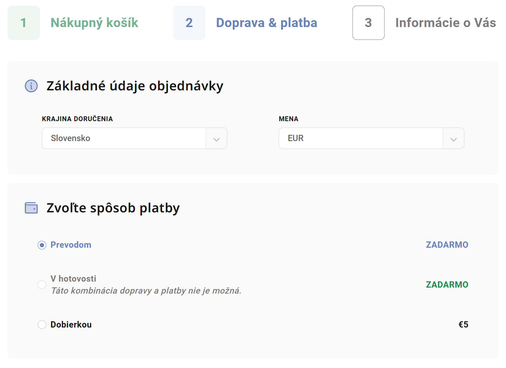Click the wallet icon beside Zvoľte spôsob platby

tap(31, 208)
